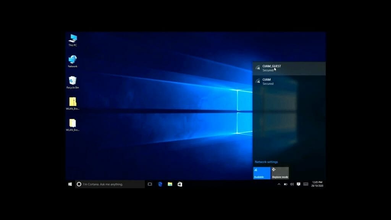Open the Windows Store from the taskbar
The height and width of the screenshot is (220, 391).
pos(179,184)
